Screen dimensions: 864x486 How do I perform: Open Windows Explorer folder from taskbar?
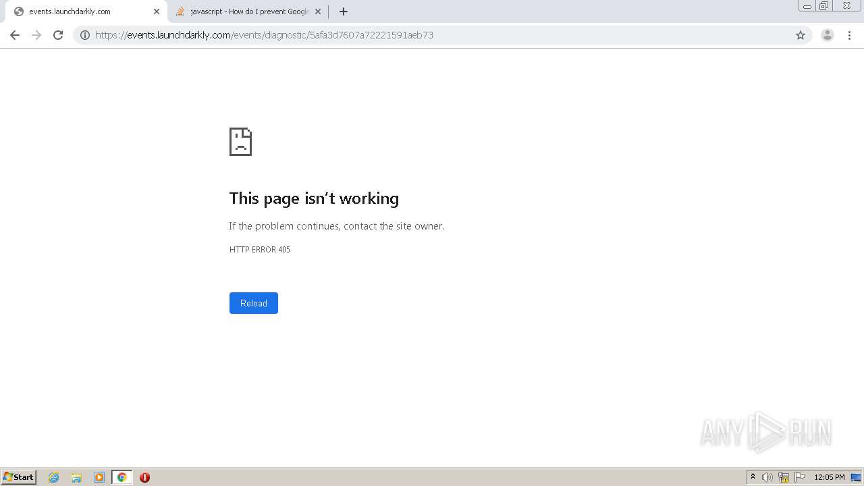pyautogui.click(x=76, y=477)
